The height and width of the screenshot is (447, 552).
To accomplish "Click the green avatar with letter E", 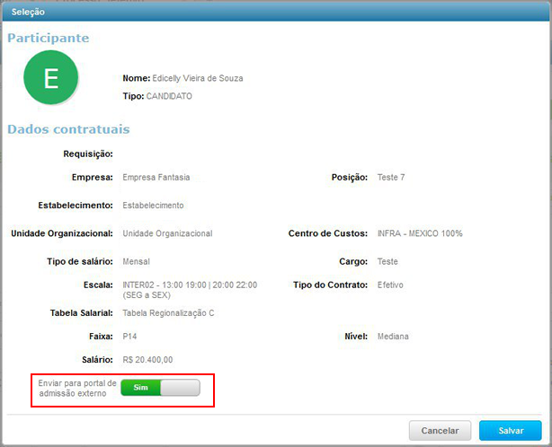I will click(x=51, y=79).
